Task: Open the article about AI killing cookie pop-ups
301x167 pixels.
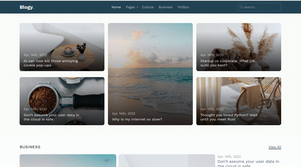Action: pyautogui.click(x=50, y=63)
